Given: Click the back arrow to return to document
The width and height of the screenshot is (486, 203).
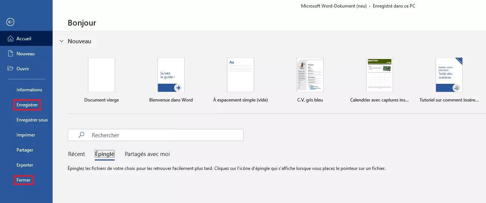Looking at the screenshot, I should click(x=11, y=22).
